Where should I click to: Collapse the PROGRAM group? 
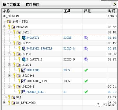[4, 27]
